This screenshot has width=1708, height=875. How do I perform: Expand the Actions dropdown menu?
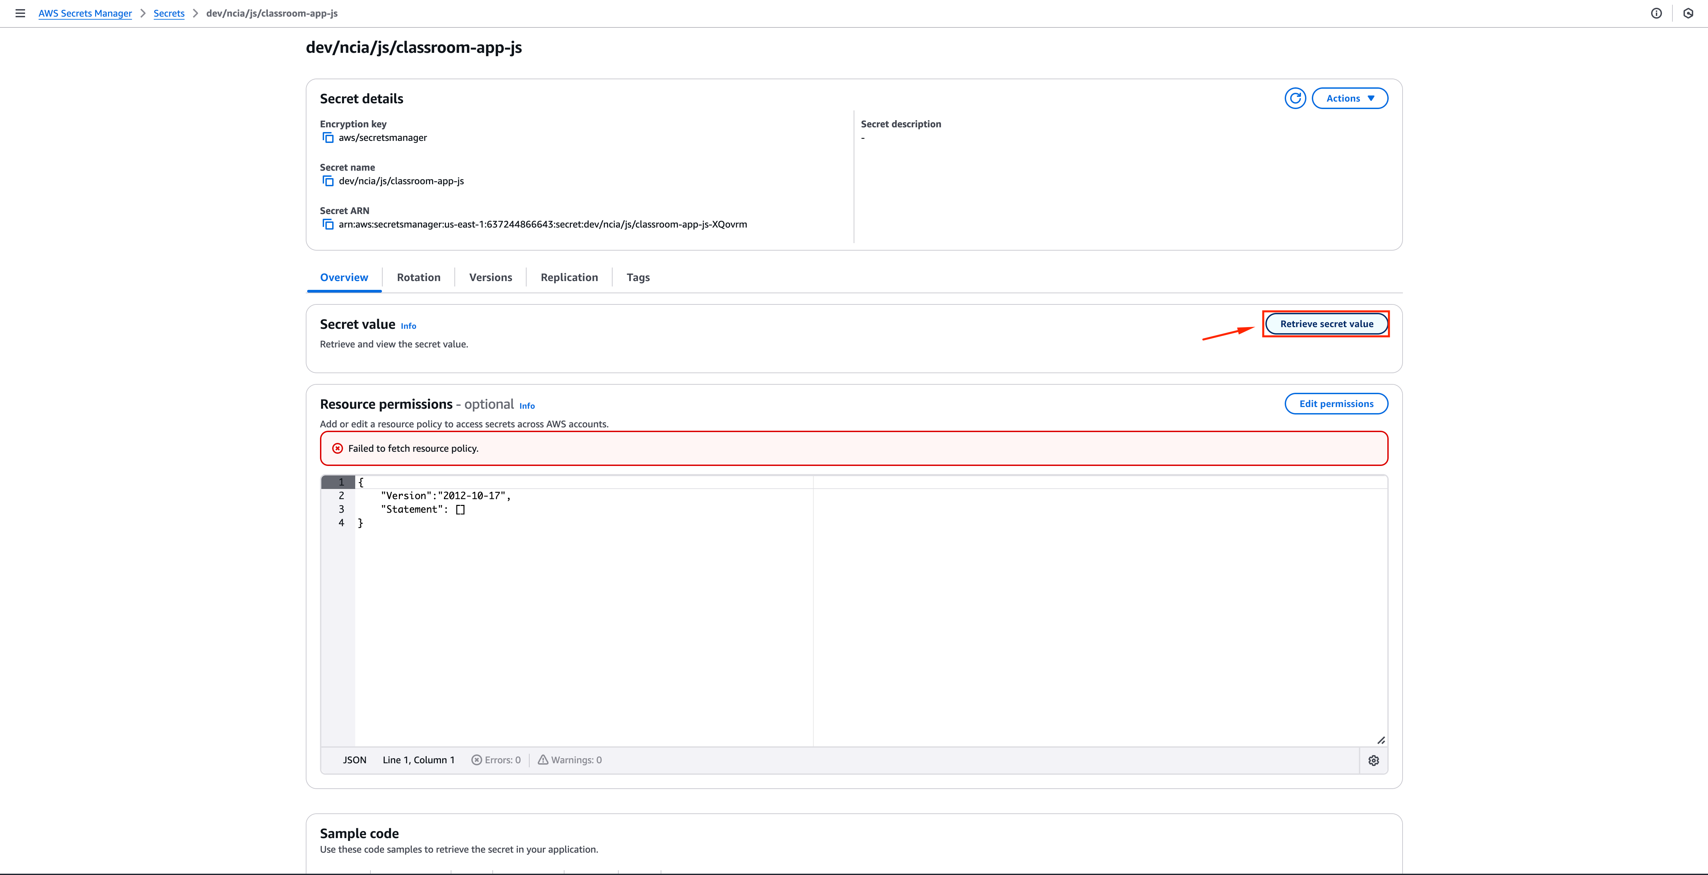tap(1349, 98)
